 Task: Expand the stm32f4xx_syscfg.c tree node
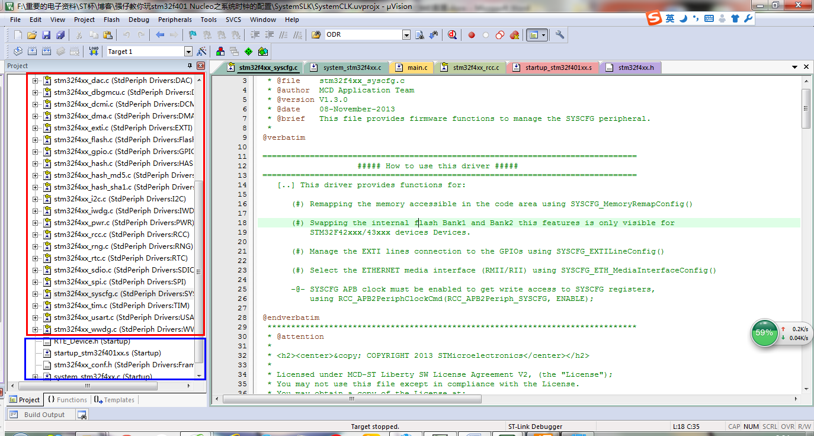[35, 294]
